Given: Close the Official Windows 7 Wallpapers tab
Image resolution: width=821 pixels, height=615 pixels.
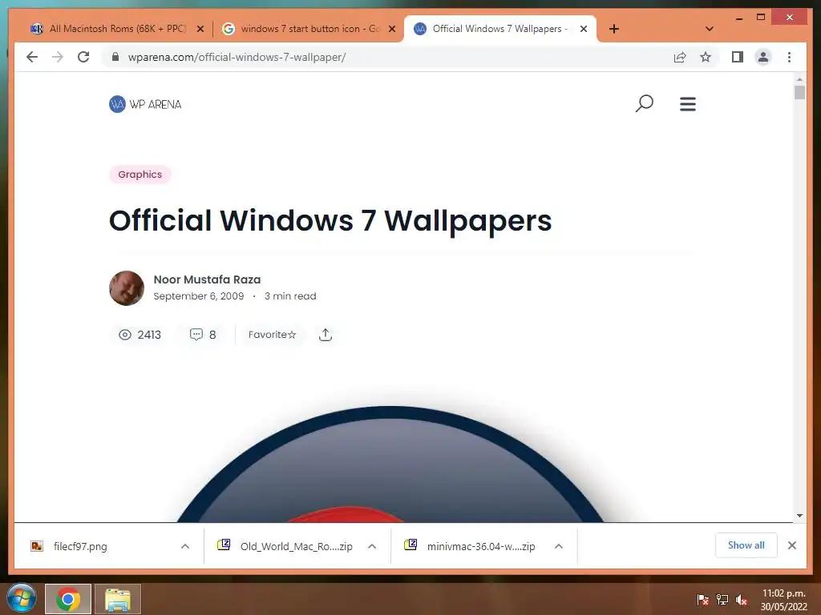Looking at the screenshot, I should tap(584, 29).
